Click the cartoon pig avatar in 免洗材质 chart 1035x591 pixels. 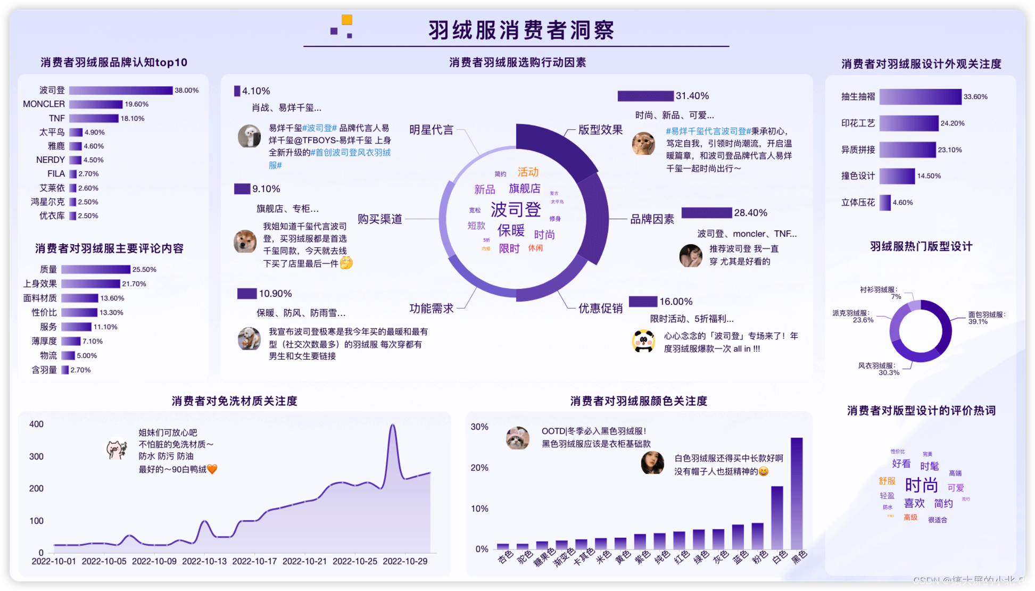[x=116, y=450]
